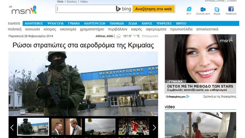Viewport: 245px width, 138px height.
Task: Open the IE11 icon shortcut
Action: [189, 9]
